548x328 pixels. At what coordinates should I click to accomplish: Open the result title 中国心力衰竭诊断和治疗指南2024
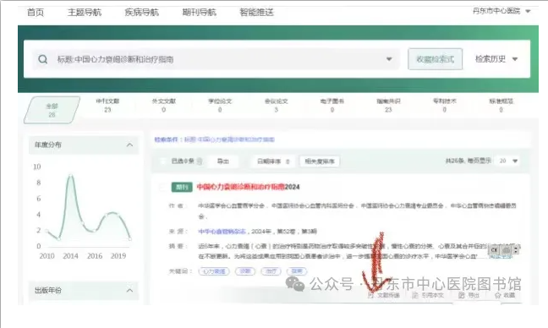point(248,187)
